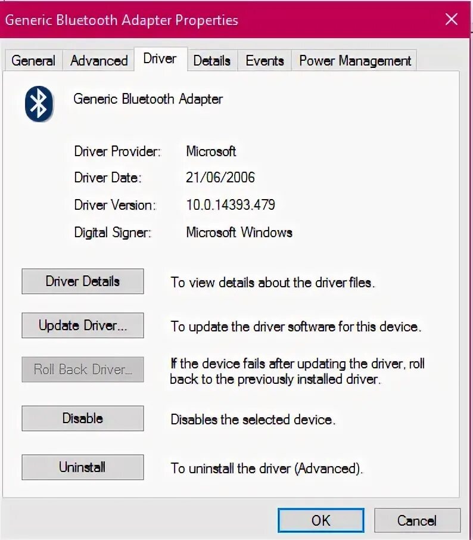Close the Generic Bluetooth Adapter Properties dialog
The width and height of the screenshot is (473, 540).
pyautogui.click(x=451, y=19)
